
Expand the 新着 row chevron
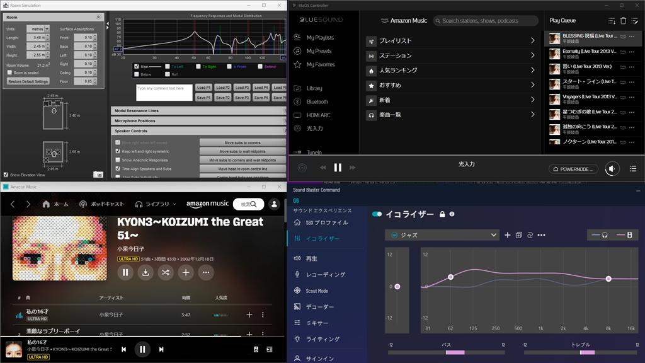pyautogui.click(x=533, y=100)
